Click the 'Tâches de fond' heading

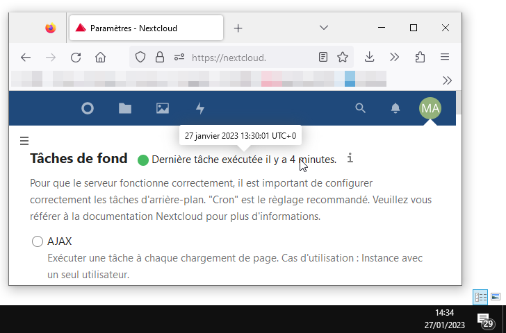79,158
